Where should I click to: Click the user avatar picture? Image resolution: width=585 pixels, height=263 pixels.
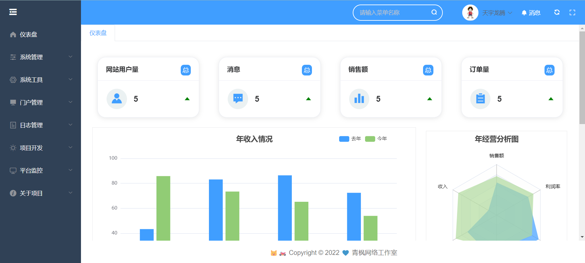(470, 13)
